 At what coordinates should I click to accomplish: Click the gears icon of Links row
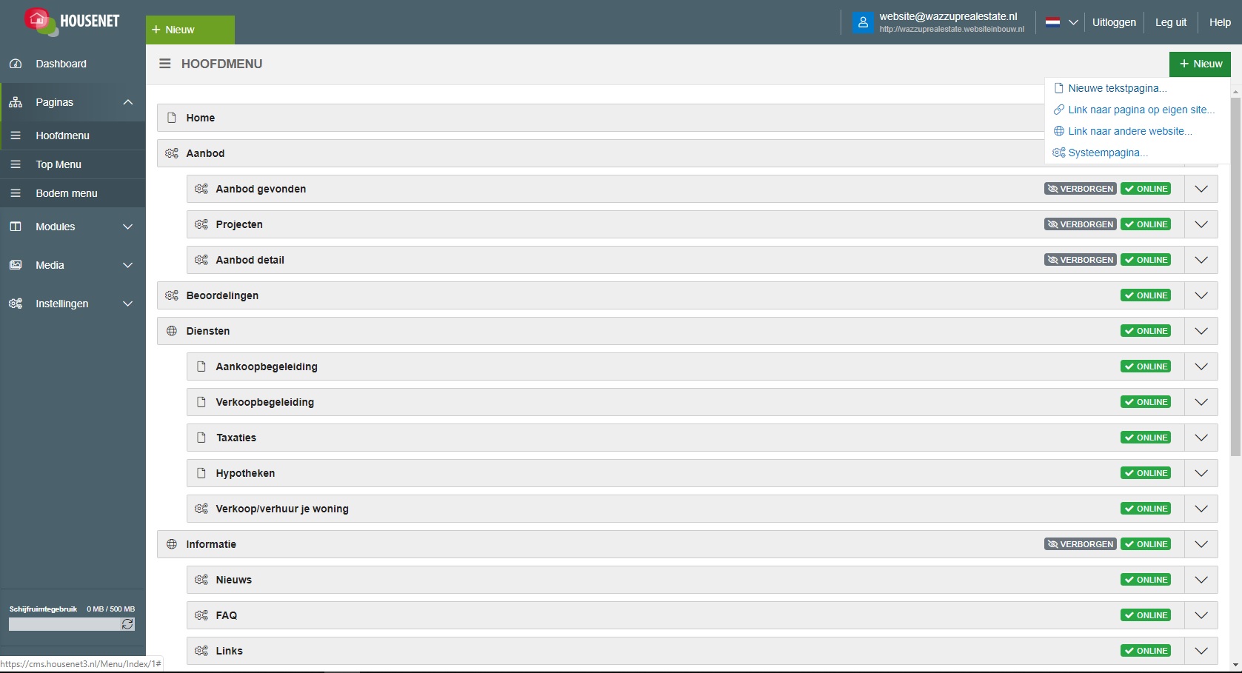[x=201, y=651]
